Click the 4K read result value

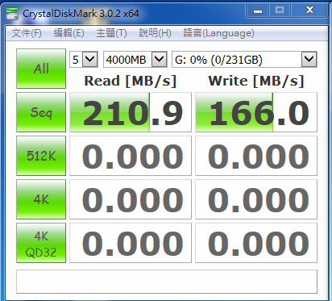(x=131, y=199)
